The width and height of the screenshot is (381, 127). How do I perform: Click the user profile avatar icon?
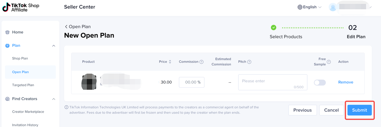[x=333, y=7]
